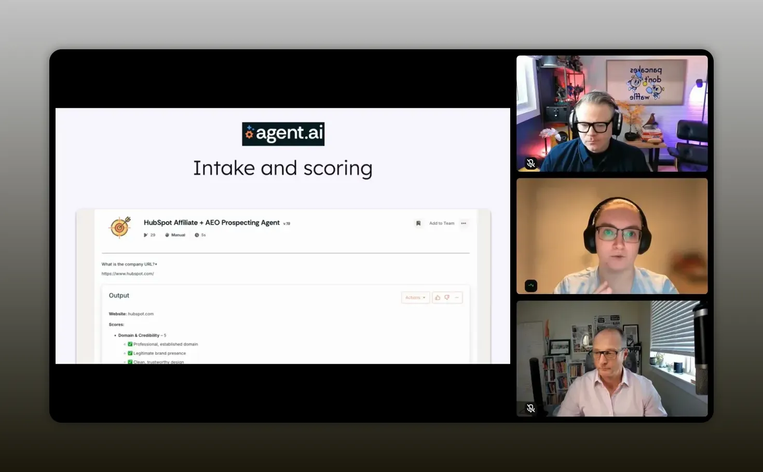Click the bookmark icon beside Add to Team
Viewport: 763px width, 472px height.
[418, 224]
